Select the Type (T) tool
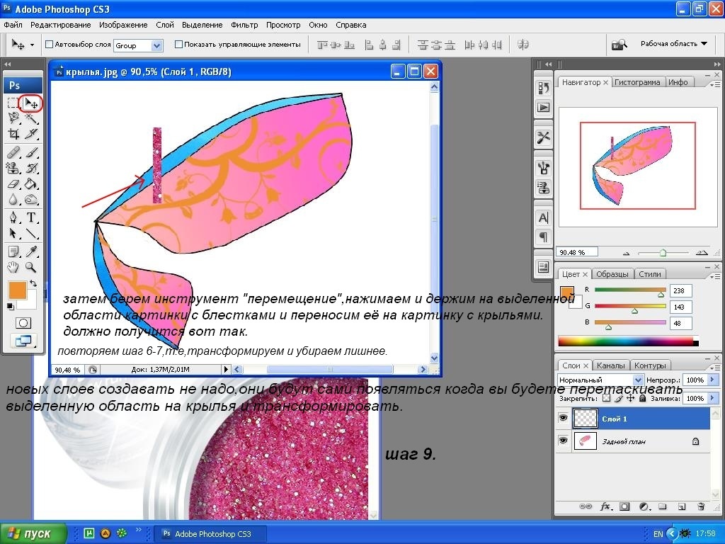Image resolution: width=725 pixels, height=544 pixels. [31, 217]
